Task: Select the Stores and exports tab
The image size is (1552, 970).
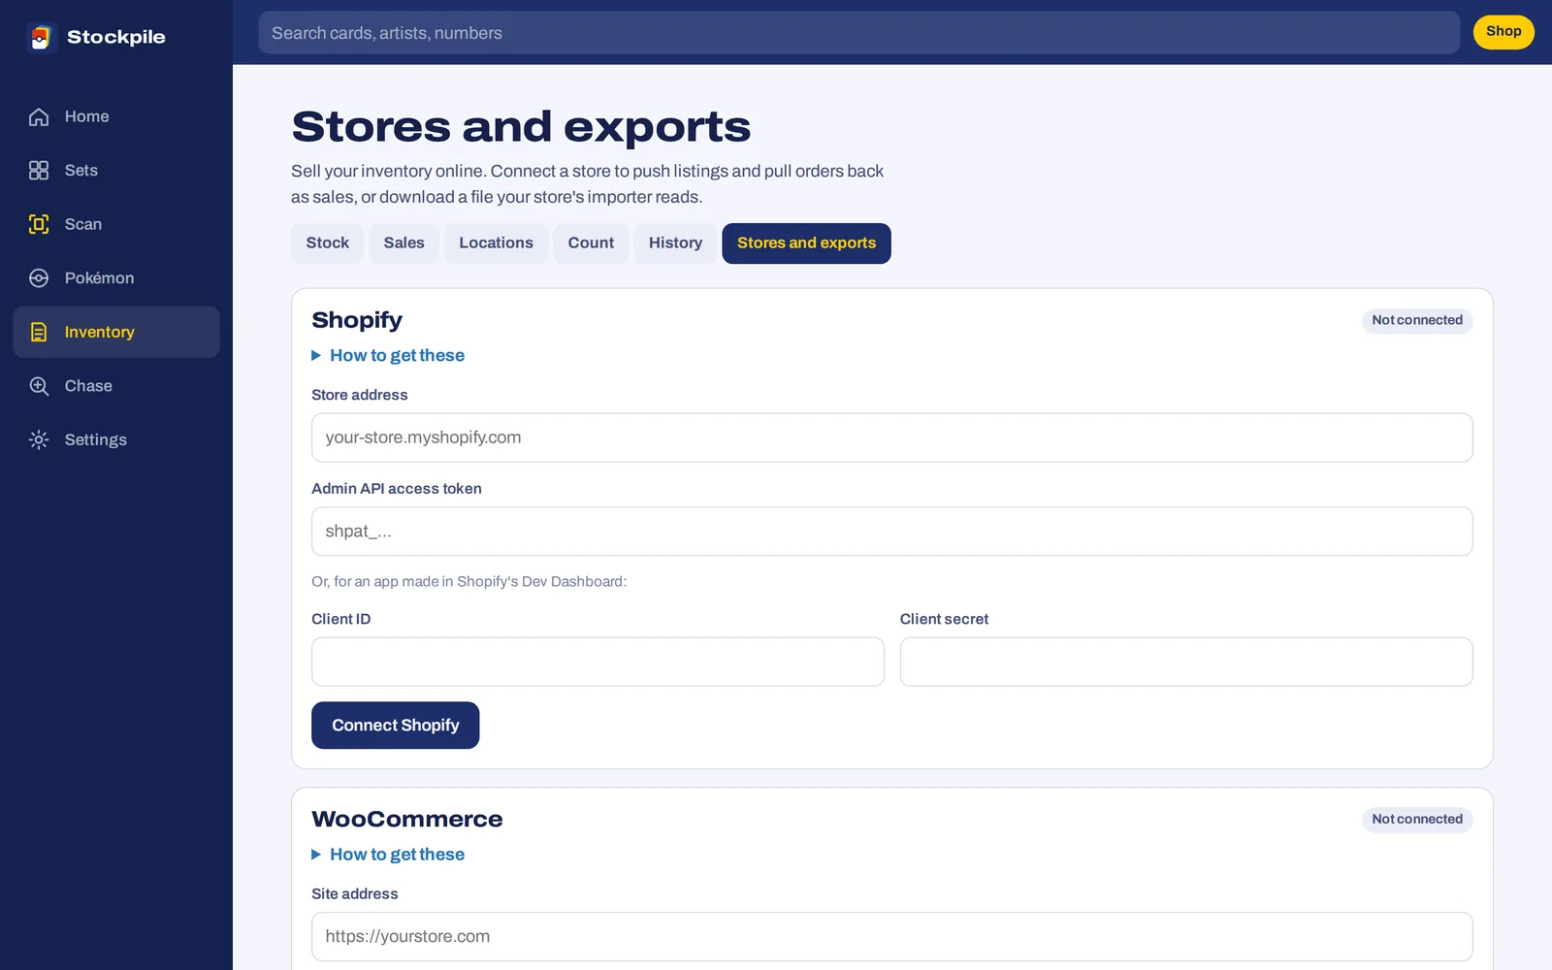Action: pyautogui.click(x=806, y=243)
